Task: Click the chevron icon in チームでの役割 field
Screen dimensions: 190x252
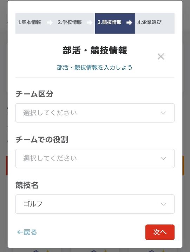Action: tap(163, 159)
